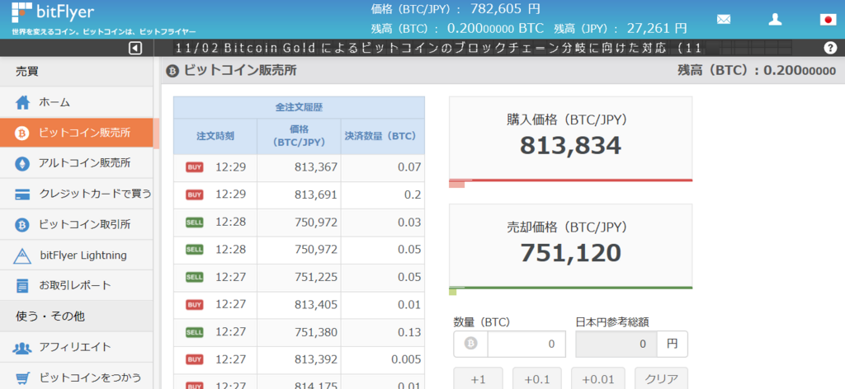
Task: Click the shopping cart icon
Action: [22, 377]
